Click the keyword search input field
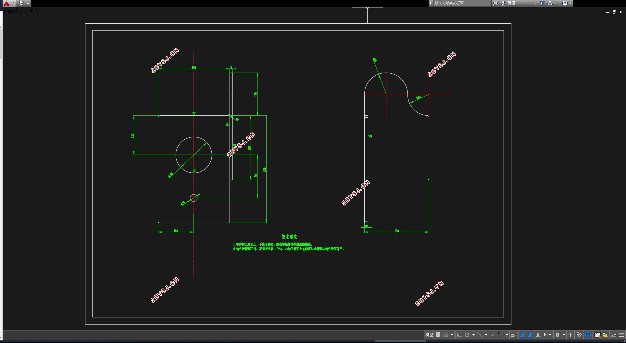626x343 pixels. pyautogui.click(x=462, y=3)
